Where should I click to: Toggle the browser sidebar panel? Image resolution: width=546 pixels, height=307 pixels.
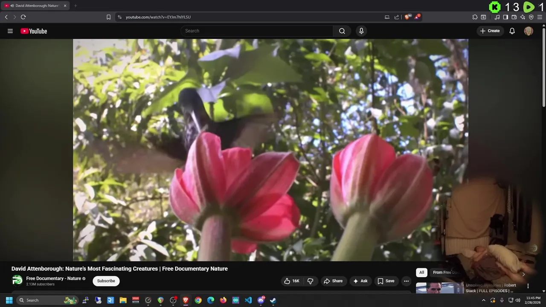505,17
